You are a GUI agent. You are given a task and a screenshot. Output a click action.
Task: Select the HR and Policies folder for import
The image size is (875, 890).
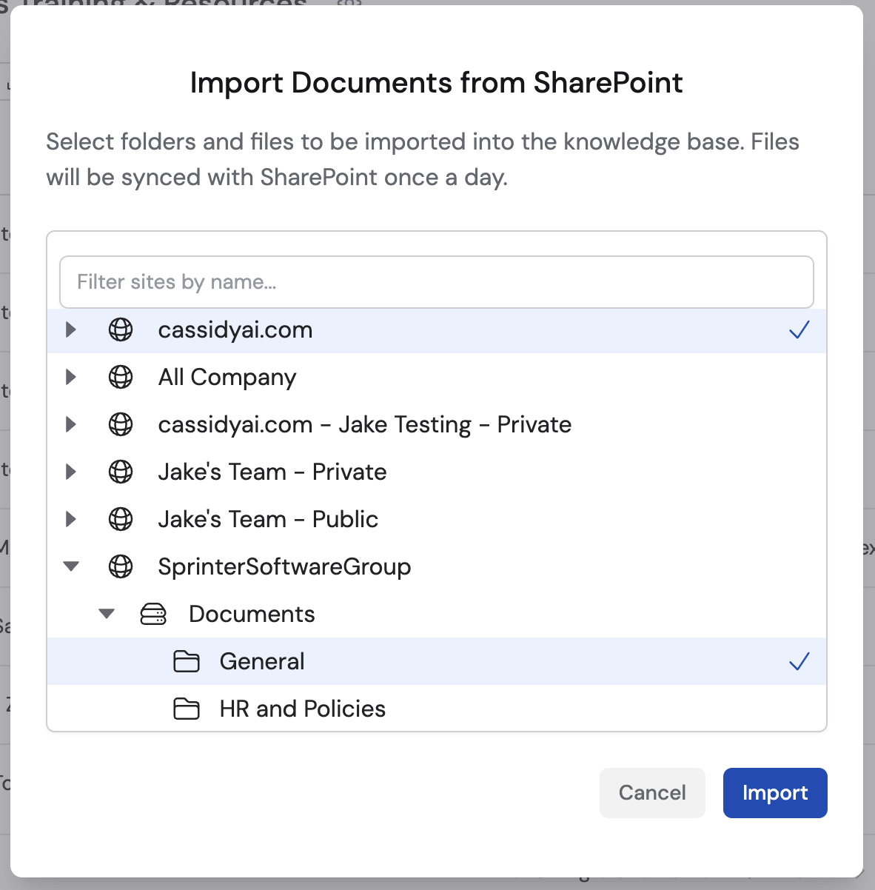[302, 709]
